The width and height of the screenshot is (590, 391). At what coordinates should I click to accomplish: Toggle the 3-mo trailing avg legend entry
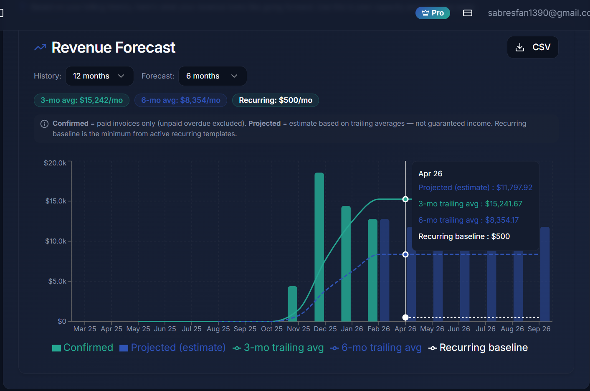coord(278,348)
